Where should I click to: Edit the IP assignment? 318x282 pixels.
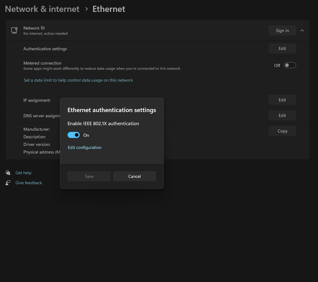point(282,100)
